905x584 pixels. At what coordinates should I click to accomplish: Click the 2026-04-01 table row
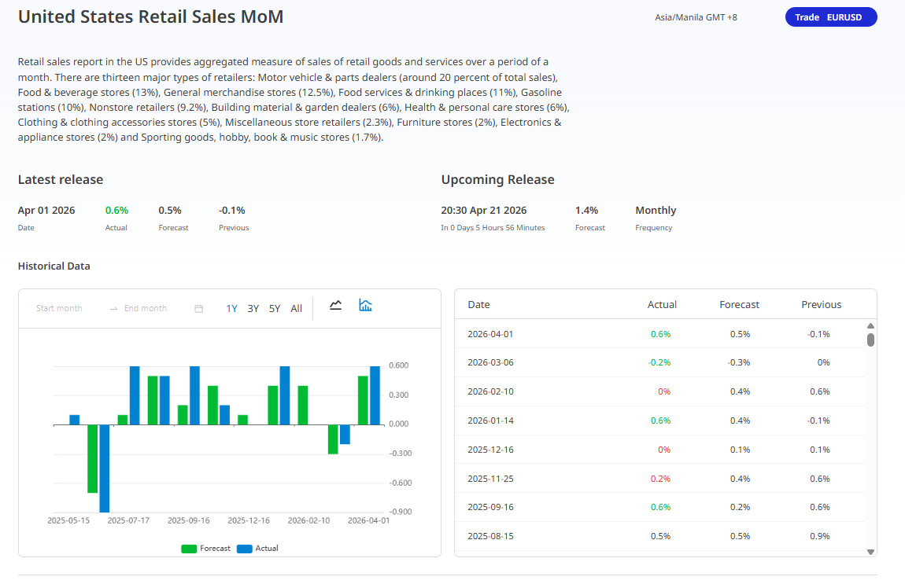[x=659, y=334]
